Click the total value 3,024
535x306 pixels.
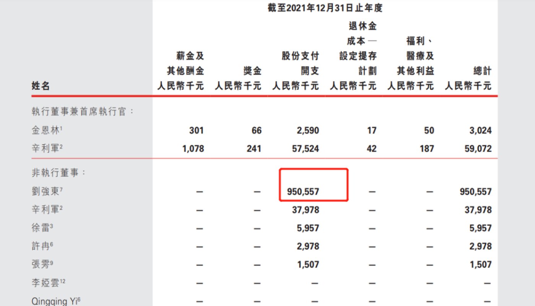click(x=481, y=131)
